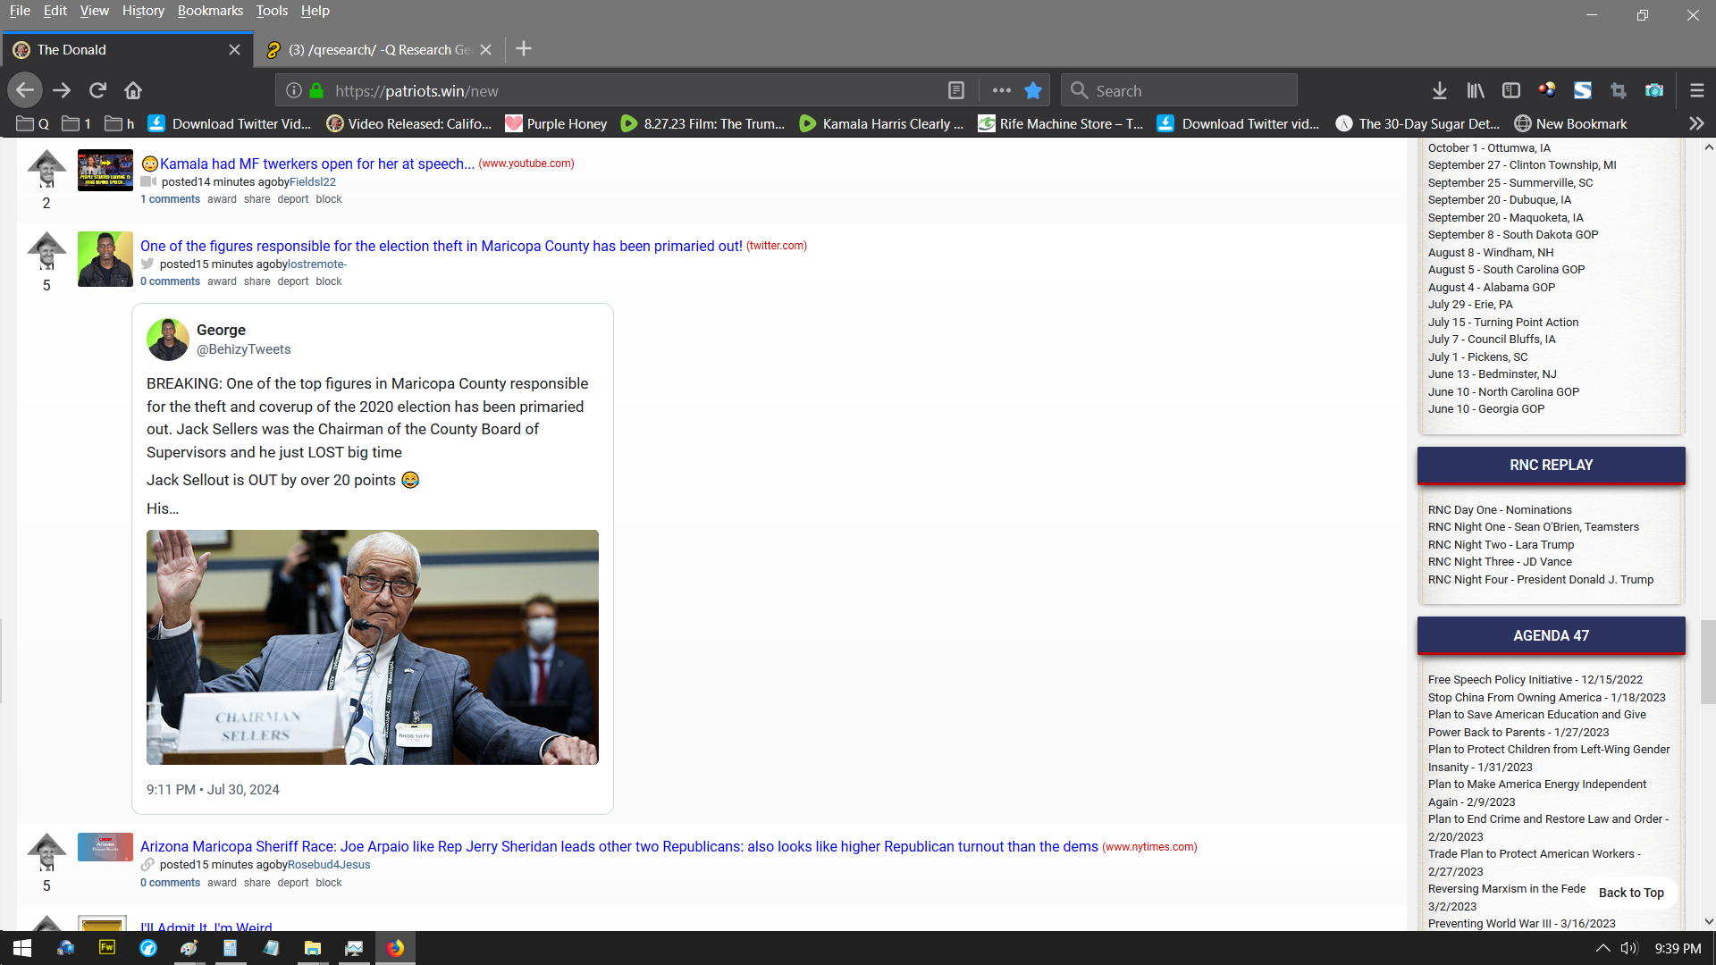The height and width of the screenshot is (965, 1716).
Task: Upvote the Arizona Maricopa Sheriff Race post
Action: click(x=46, y=852)
